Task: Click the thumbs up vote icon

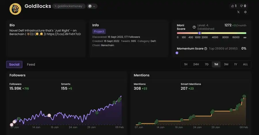Action: point(233,6)
